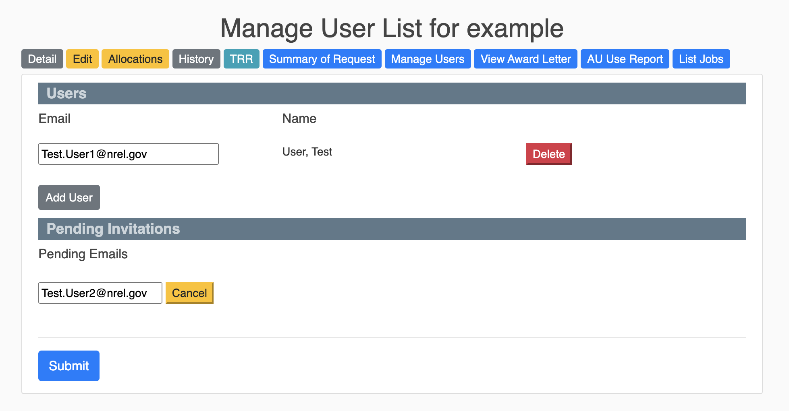This screenshot has width=789, height=411.
Task: Click the Add User button
Action: tap(69, 197)
